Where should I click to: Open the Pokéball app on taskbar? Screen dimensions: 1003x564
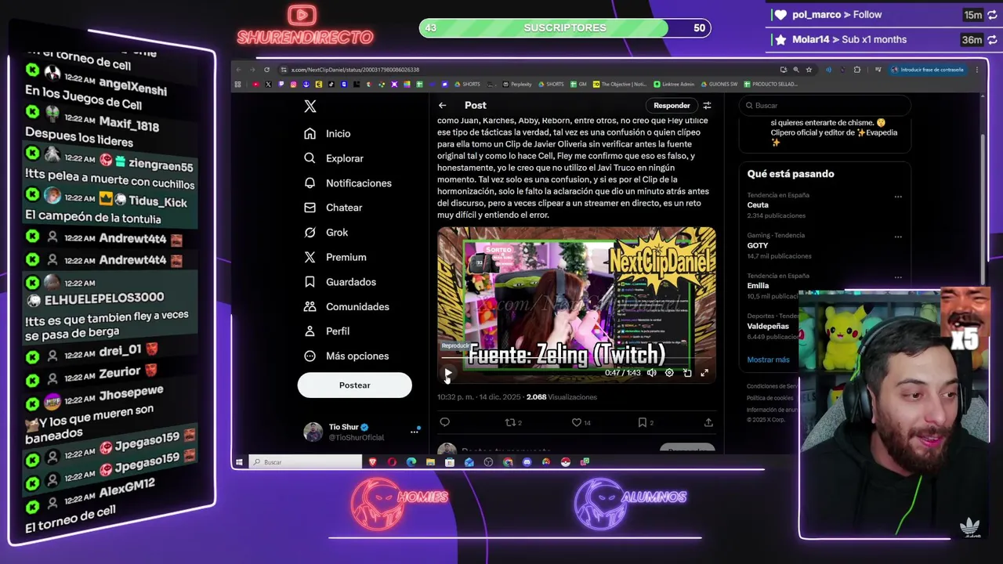click(x=565, y=462)
